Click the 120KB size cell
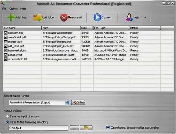The image size is (176, 134). coord(86,42)
